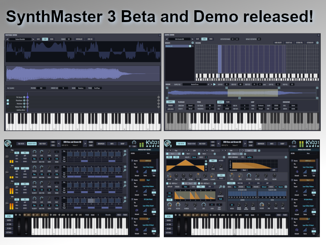The image size is (326, 245).
Task: Open the Trigger tab in Sample Editor
Action: coord(170,106)
